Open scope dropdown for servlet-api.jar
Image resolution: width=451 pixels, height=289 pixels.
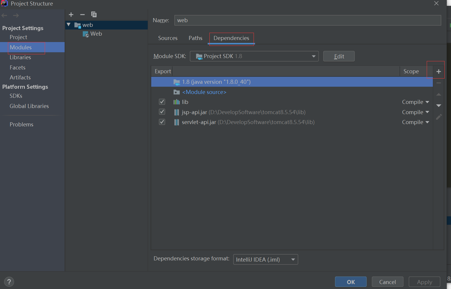point(416,122)
